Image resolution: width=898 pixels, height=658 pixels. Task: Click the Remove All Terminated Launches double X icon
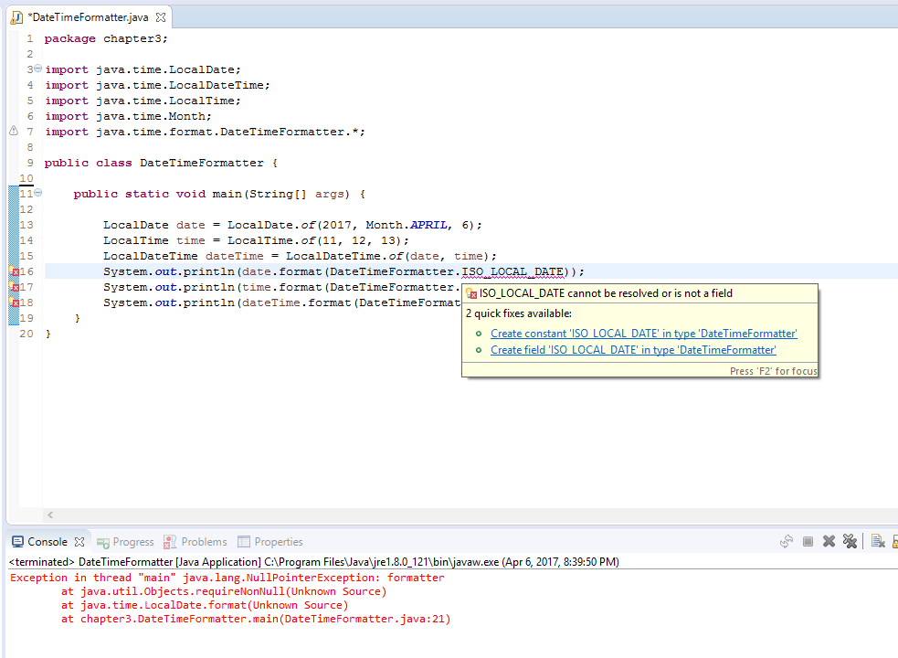click(x=850, y=541)
